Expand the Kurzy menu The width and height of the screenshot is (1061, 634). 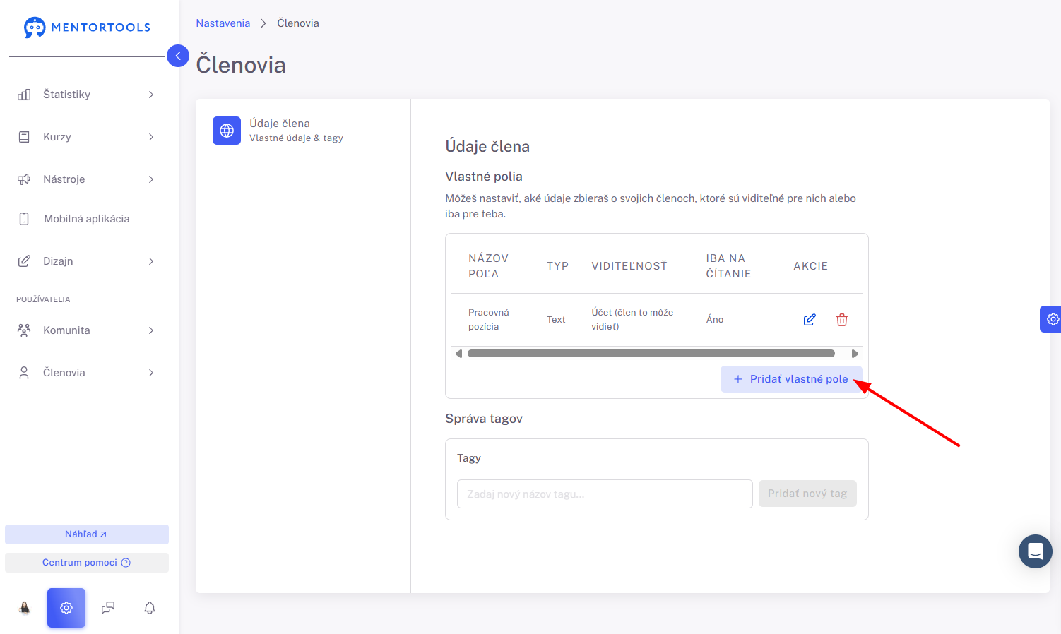(85, 137)
